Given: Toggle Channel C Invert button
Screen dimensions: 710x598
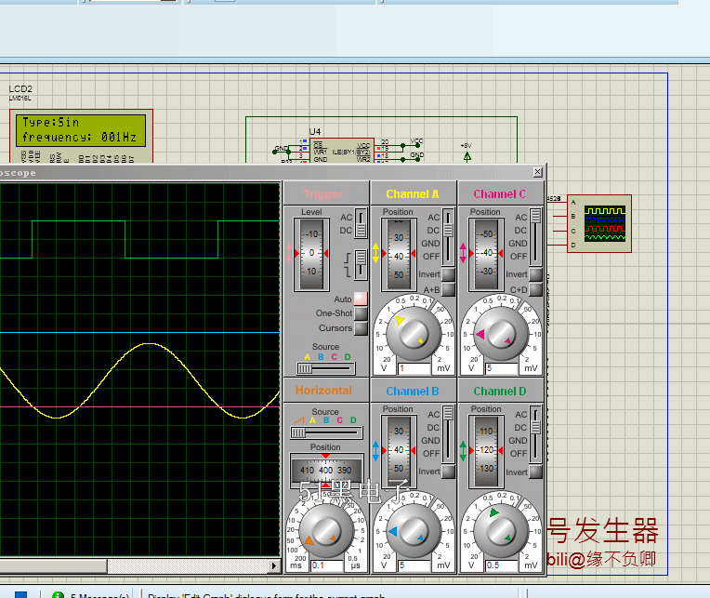Looking at the screenshot, I should pyautogui.click(x=535, y=274).
